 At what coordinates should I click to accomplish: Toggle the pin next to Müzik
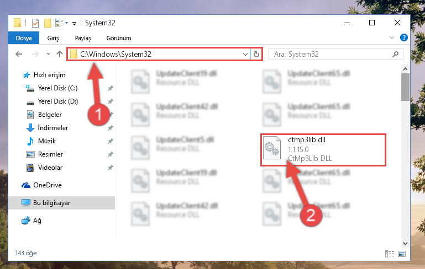[x=111, y=141]
